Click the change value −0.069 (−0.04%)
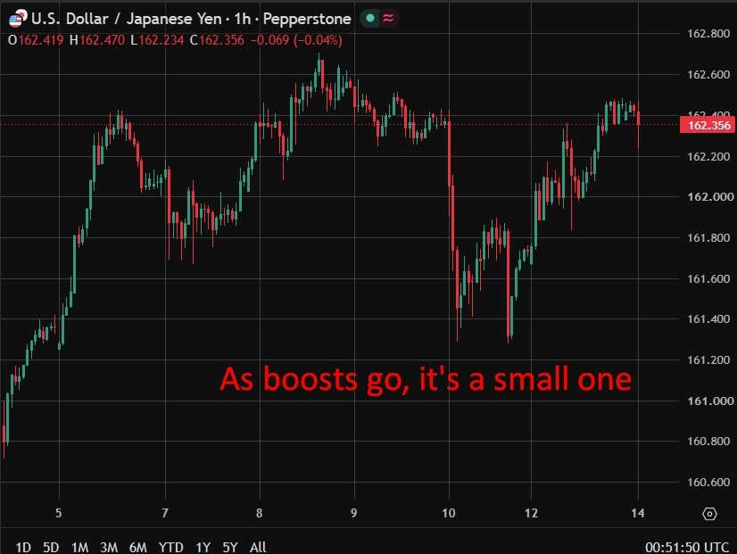The width and height of the screenshot is (737, 554). (296, 40)
